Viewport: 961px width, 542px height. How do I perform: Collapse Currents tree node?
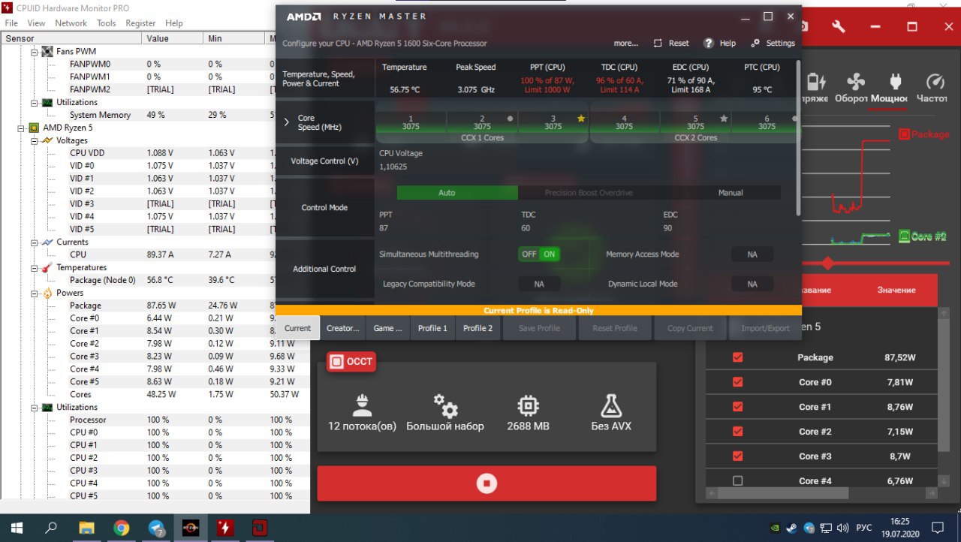(x=34, y=242)
